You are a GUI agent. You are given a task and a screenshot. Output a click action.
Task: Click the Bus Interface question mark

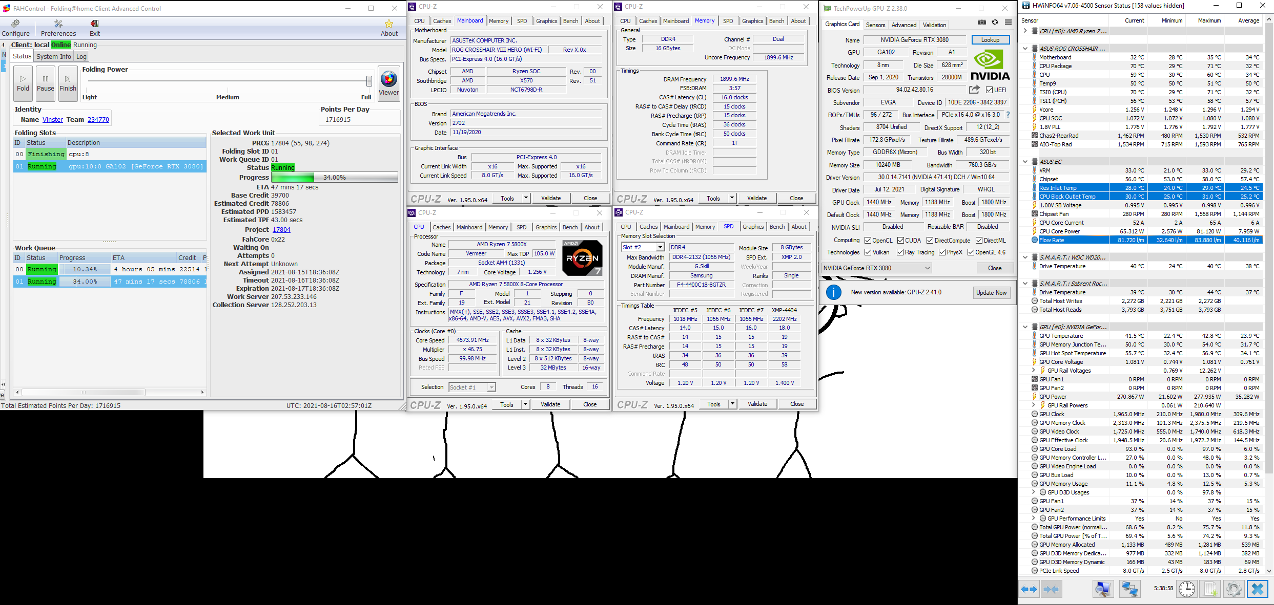[x=1008, y=115]
